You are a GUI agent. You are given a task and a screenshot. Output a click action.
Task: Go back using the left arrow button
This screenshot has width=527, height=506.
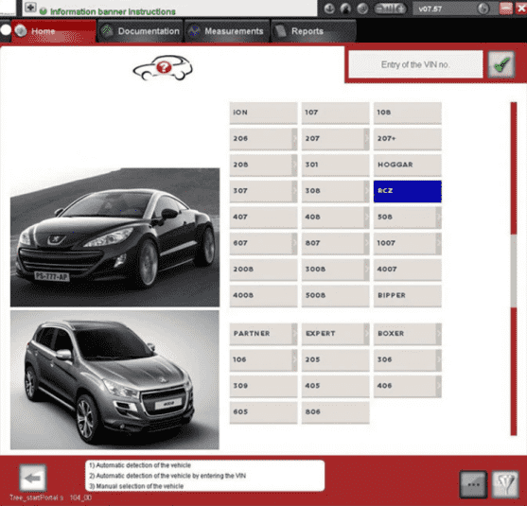pos(32,478)
